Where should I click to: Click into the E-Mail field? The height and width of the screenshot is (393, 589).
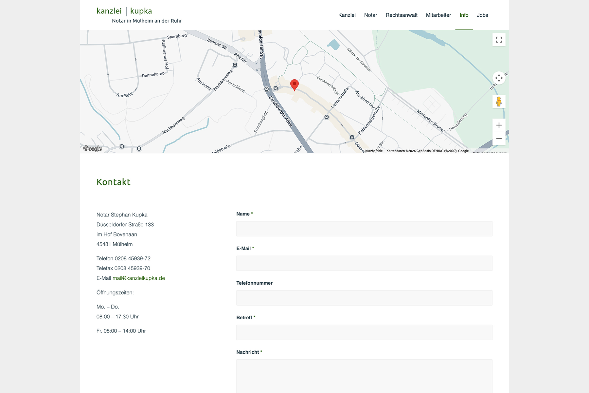pyautogui.click(x=364, y=263)
